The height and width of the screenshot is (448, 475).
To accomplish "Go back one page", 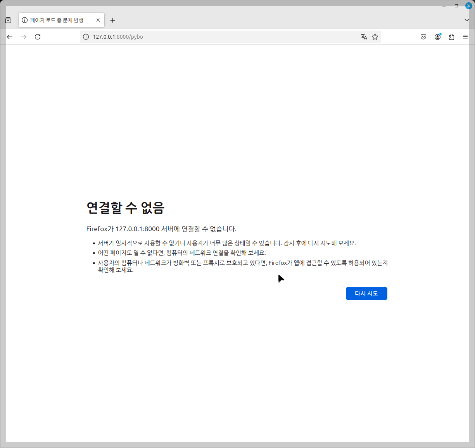I will coord(10,37).
